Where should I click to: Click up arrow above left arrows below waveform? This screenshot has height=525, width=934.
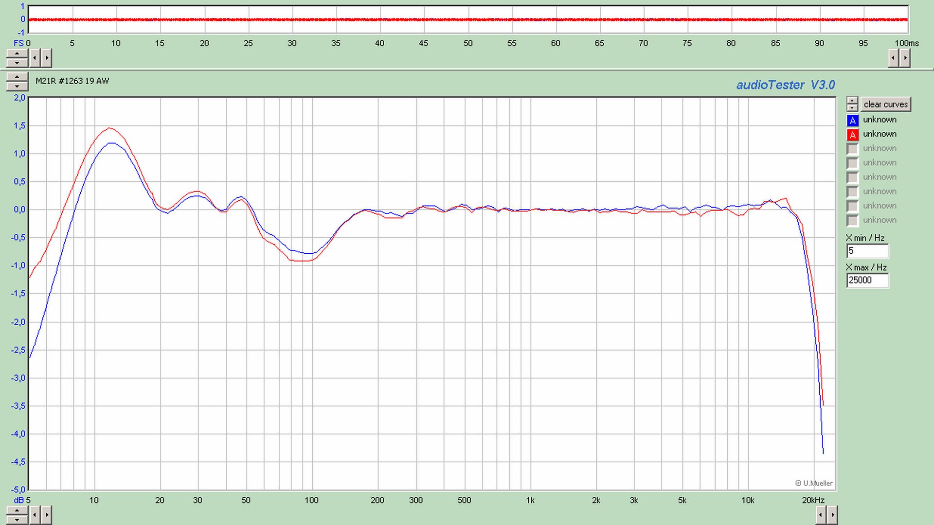[x=17, y=53]
